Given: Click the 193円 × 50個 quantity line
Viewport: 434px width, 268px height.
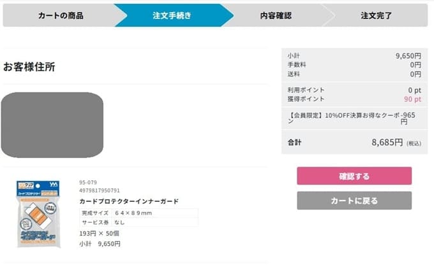Looking at the screenshot, I should (99, 233).
